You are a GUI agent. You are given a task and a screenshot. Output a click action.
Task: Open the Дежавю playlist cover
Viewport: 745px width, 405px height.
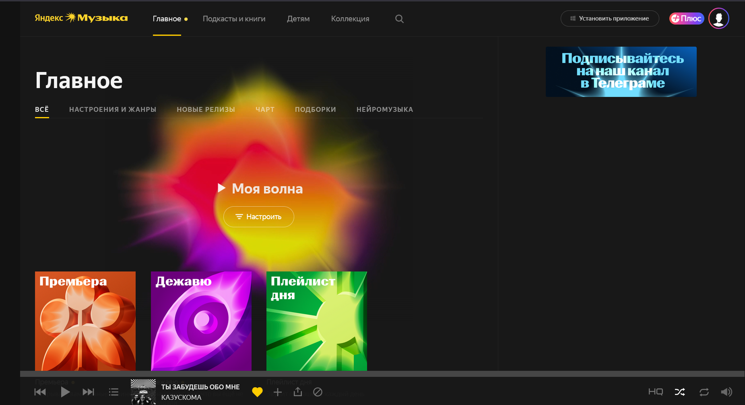201,321
